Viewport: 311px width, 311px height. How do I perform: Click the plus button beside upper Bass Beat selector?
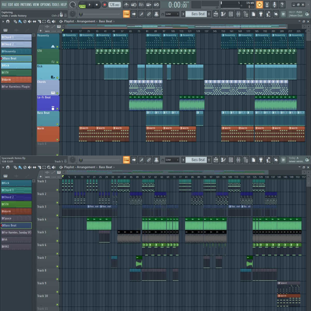tap(209, 14)
